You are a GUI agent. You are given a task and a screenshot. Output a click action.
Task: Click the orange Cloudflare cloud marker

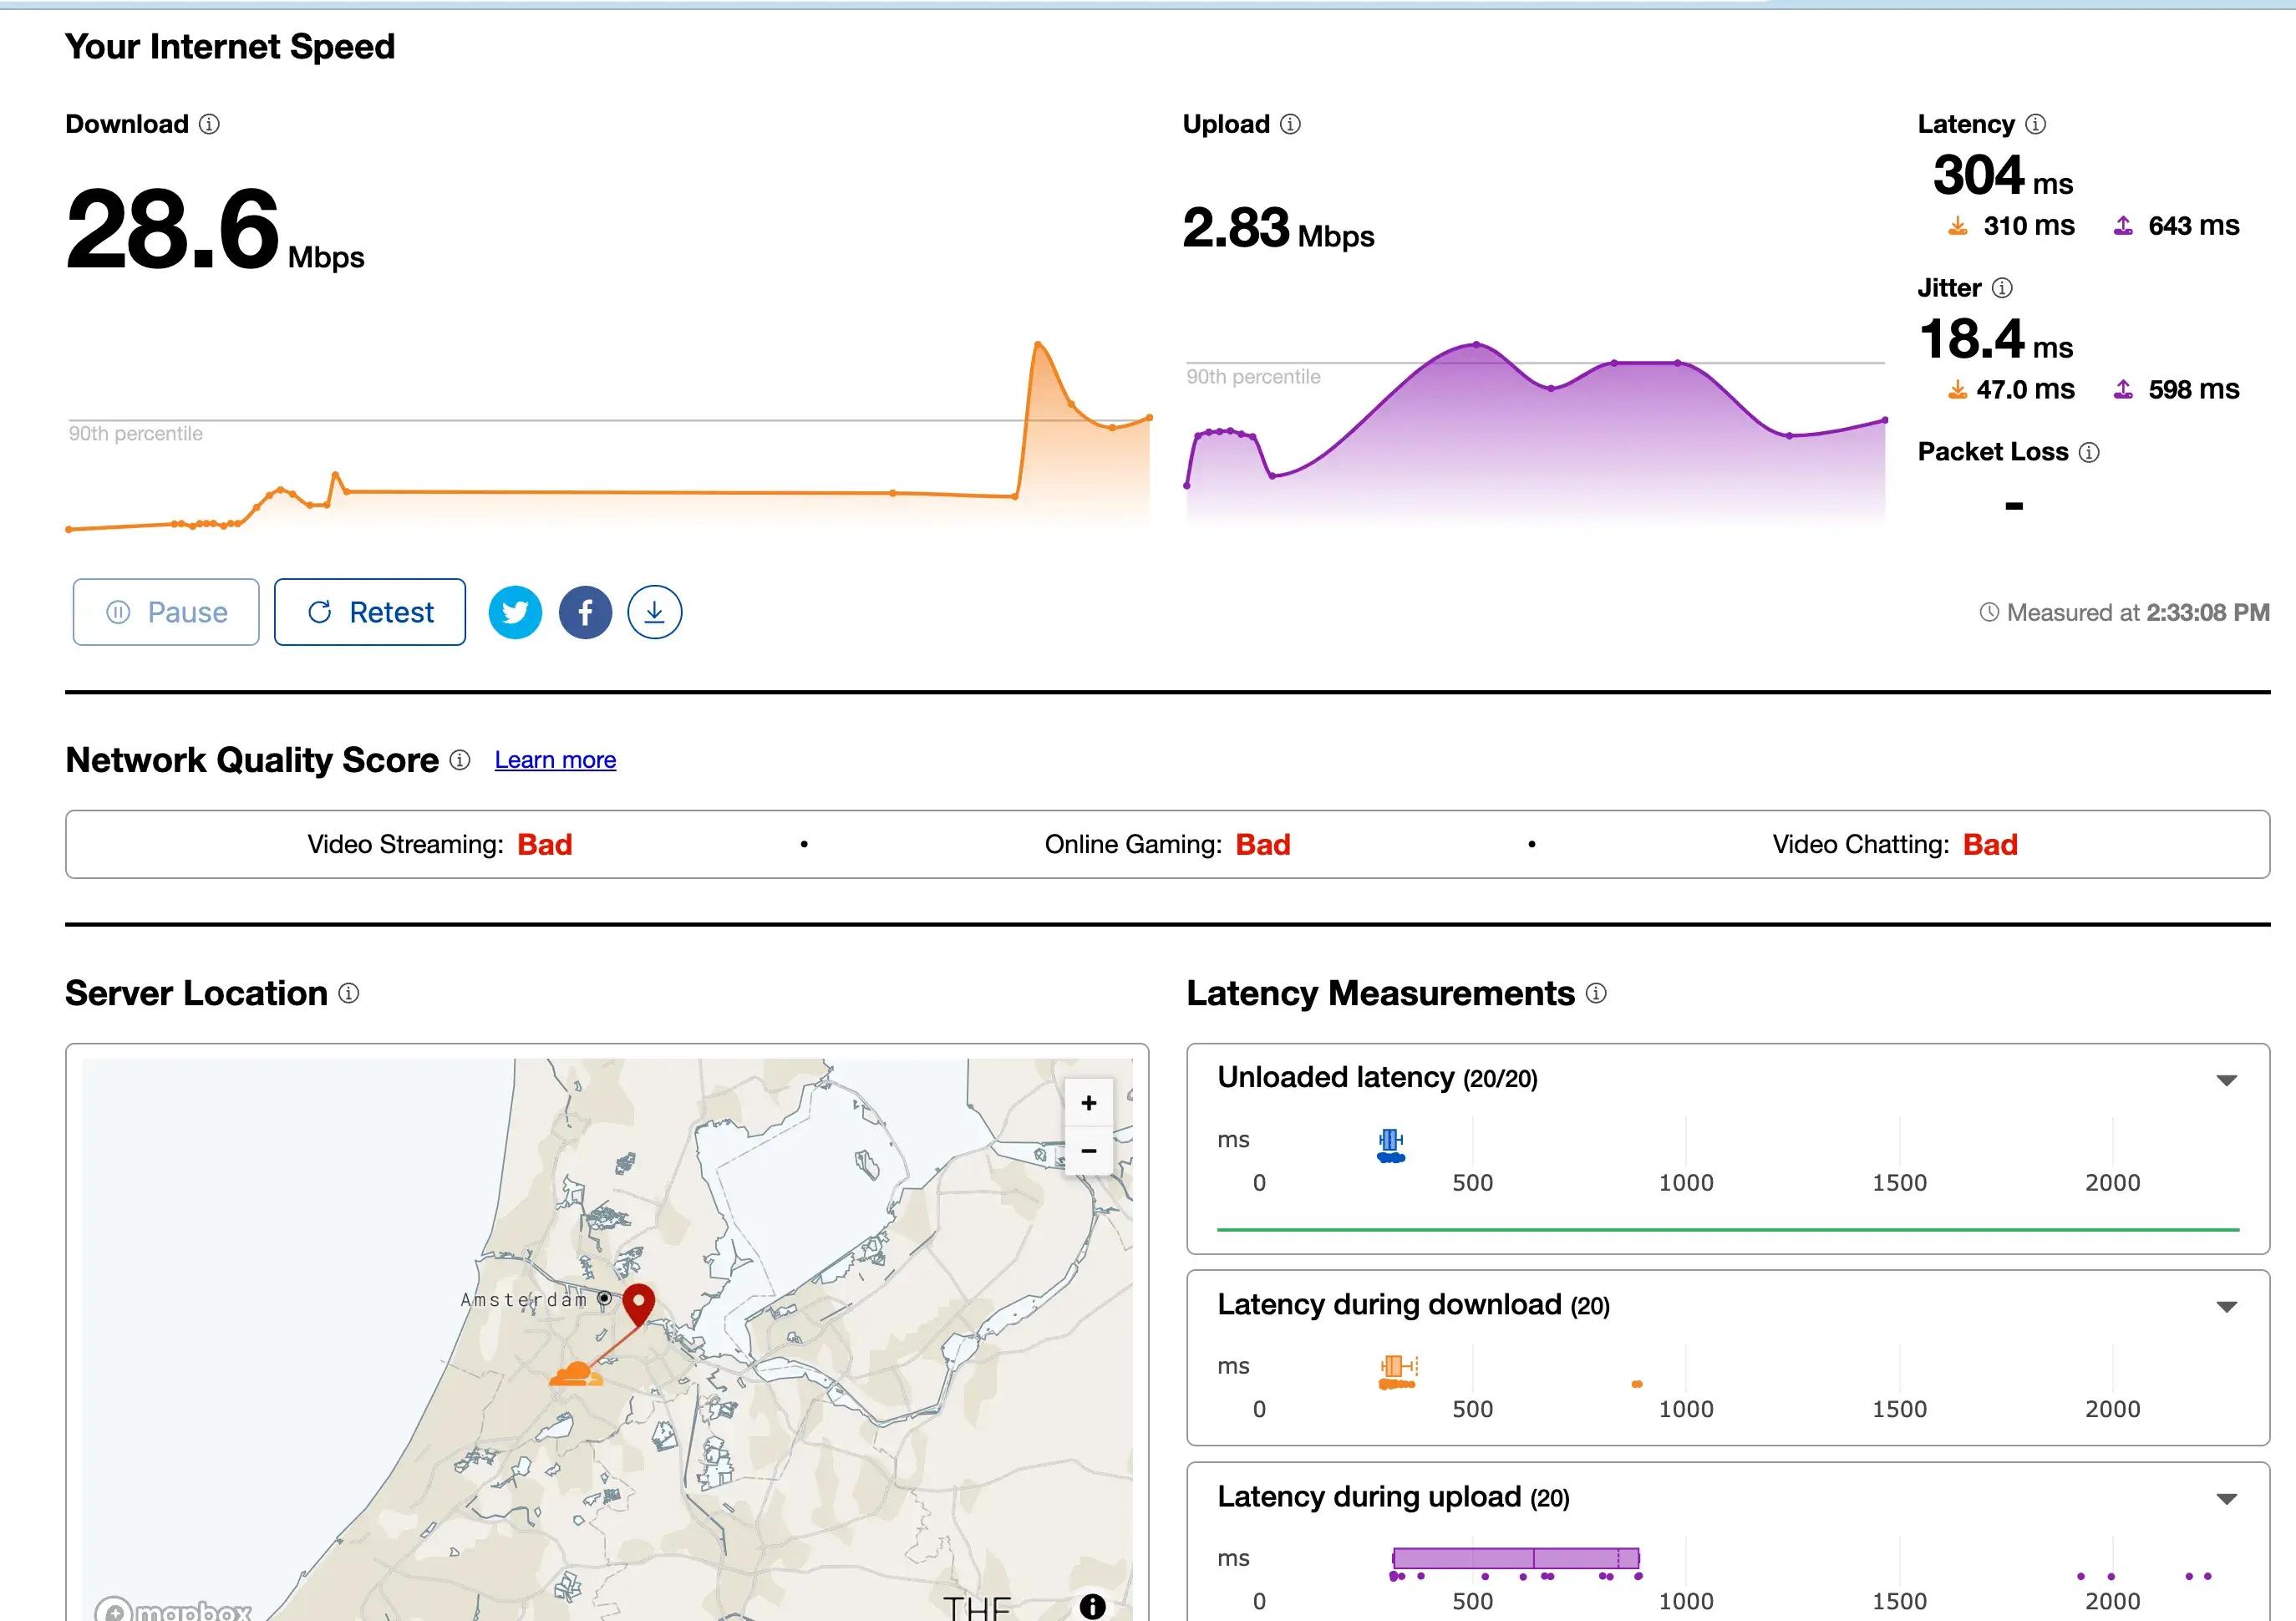tap(576, 1374)
